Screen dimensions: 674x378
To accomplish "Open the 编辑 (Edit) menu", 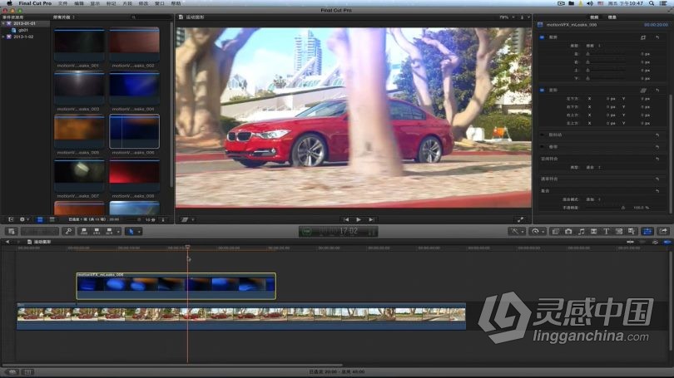I will coord(79,3).
